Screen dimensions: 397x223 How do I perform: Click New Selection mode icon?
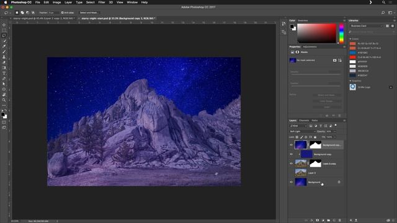17,12
